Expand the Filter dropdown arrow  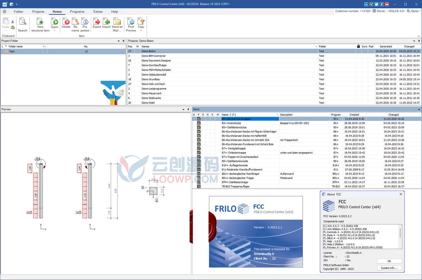[x=141, y=31]
